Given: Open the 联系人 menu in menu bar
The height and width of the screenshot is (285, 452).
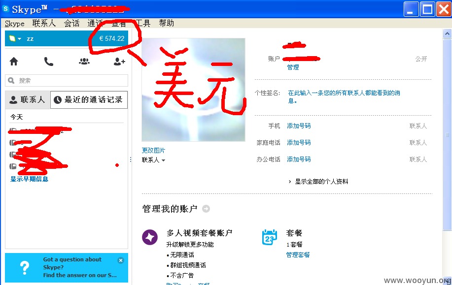Looking at the screenshot, I should (x=44, y=23).
